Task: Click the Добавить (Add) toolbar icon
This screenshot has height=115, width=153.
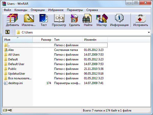Action: pos(13,19)
